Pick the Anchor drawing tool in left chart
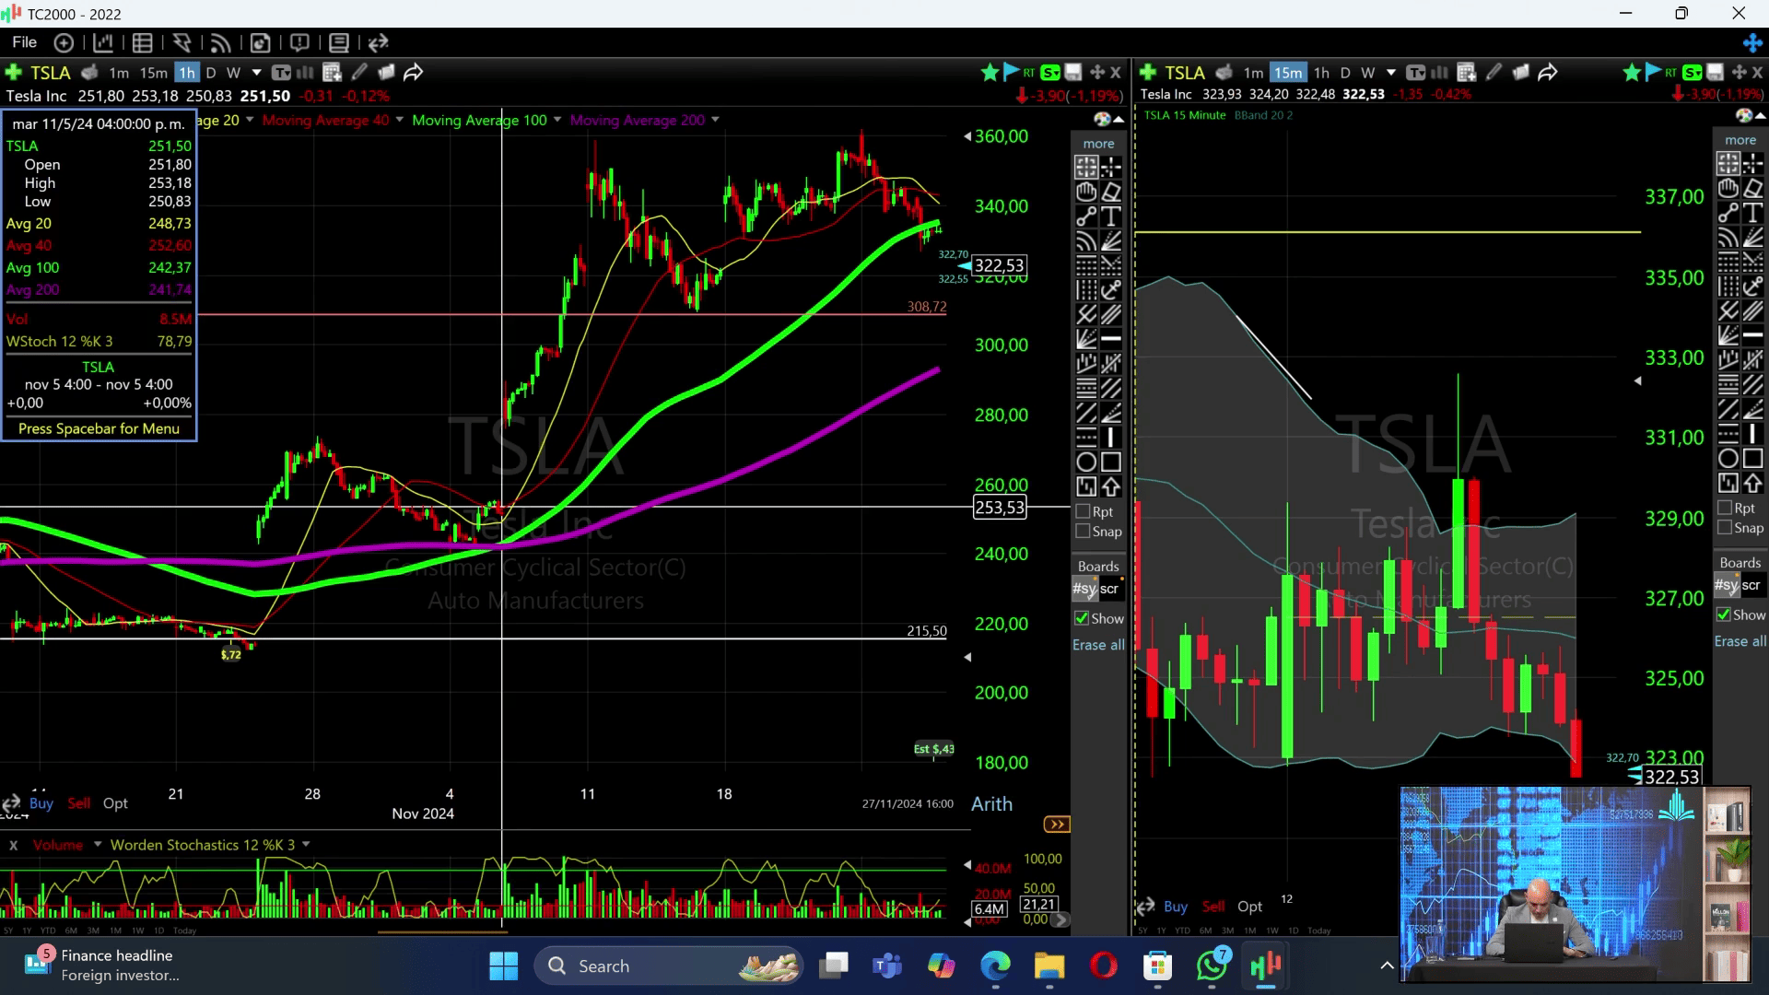This screenshot has height=995, width=1769. 1111,290
